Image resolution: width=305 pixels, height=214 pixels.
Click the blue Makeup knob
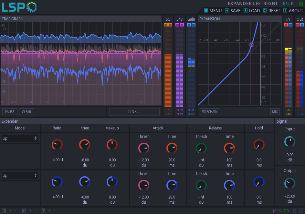(112, 182)
